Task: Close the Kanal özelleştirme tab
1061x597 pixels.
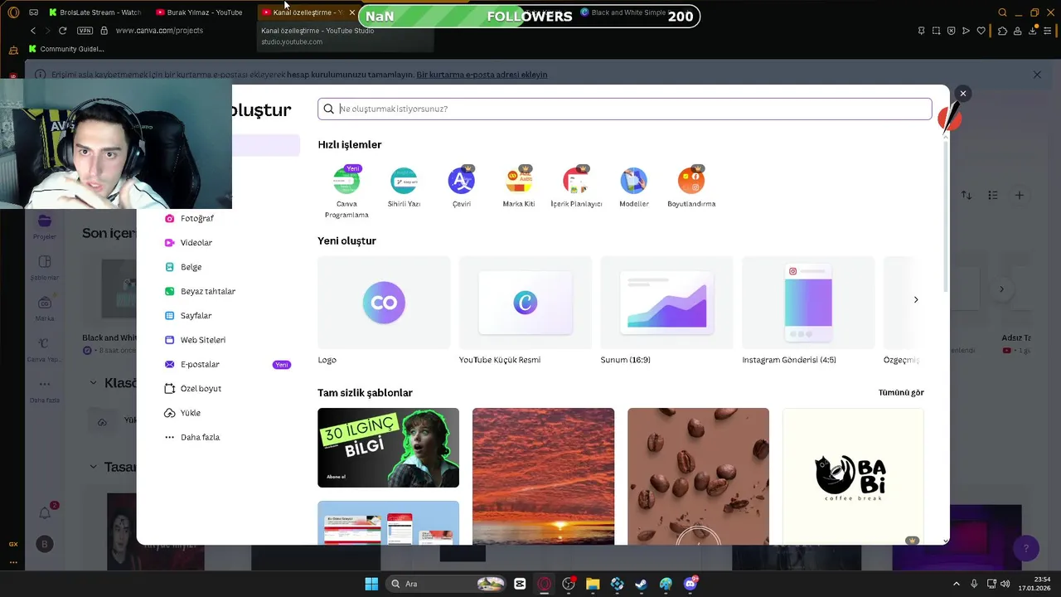Action: point(351,12)
